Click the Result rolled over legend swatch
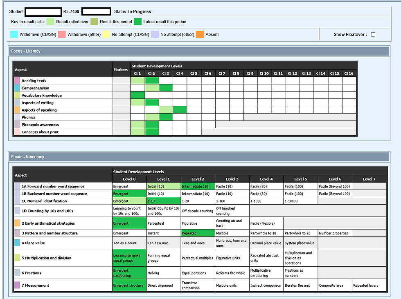 50,21
